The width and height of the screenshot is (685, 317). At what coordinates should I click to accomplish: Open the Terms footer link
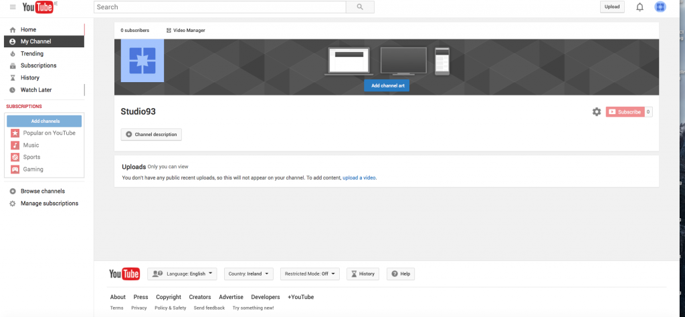pos(116,308)
